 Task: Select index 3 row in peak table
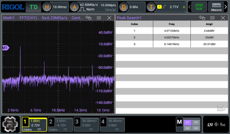coord(172,44)
